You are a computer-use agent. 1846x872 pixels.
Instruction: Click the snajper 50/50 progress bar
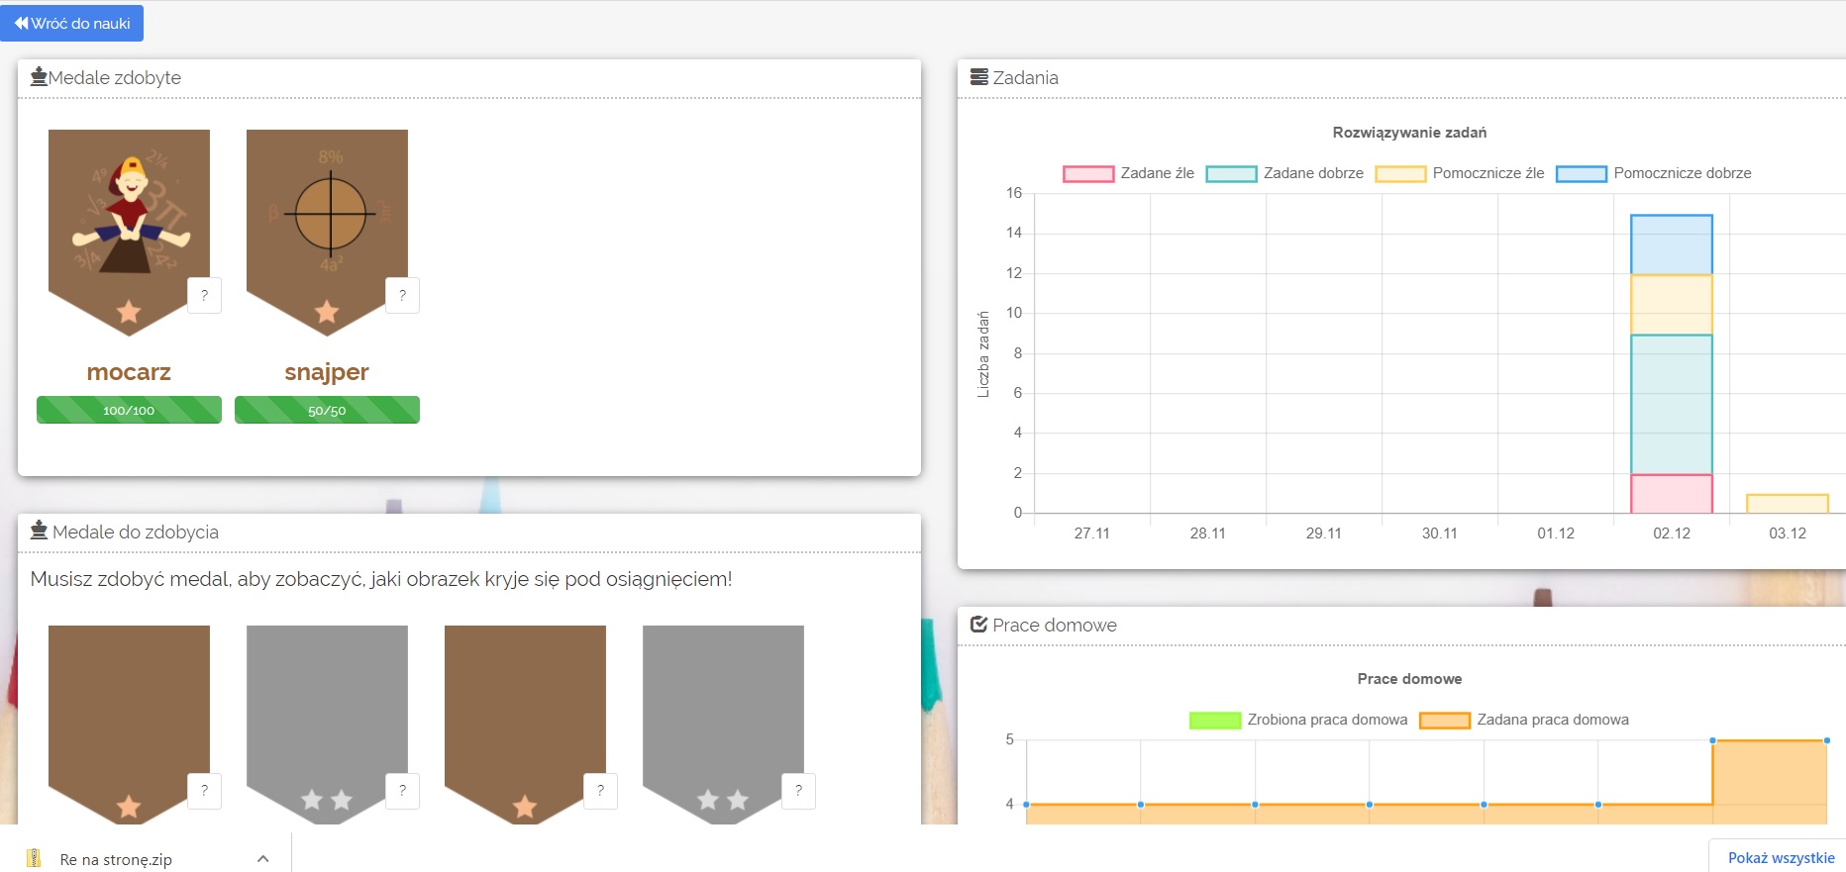point(327,410)
